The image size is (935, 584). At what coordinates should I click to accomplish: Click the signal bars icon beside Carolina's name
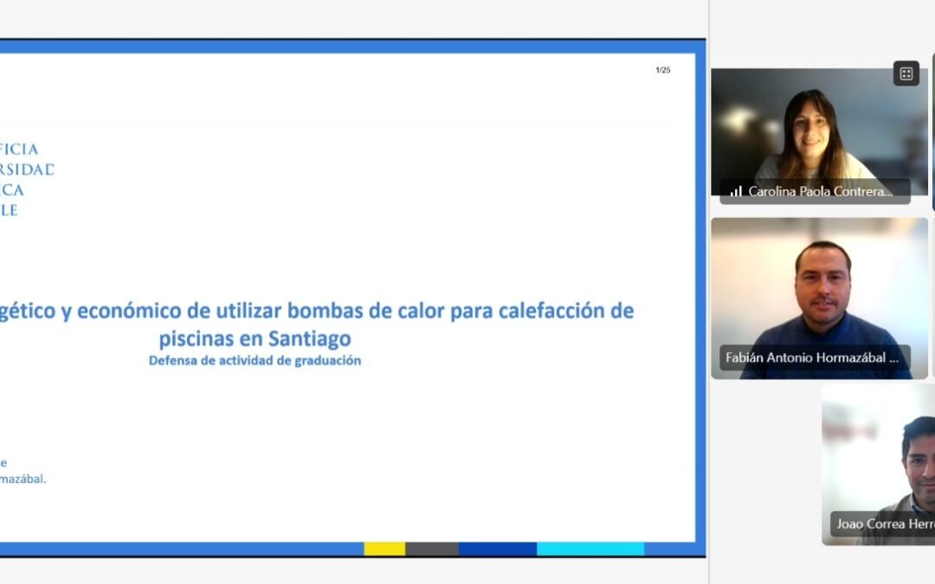point(736,191)
